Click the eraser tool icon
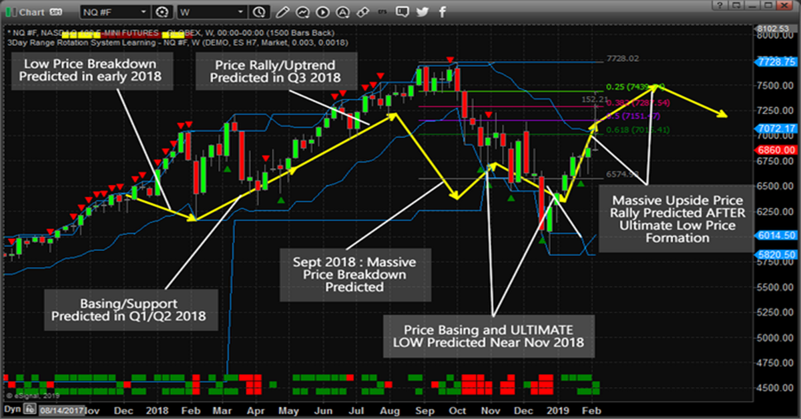801x419 pixels. click(362, 11)
